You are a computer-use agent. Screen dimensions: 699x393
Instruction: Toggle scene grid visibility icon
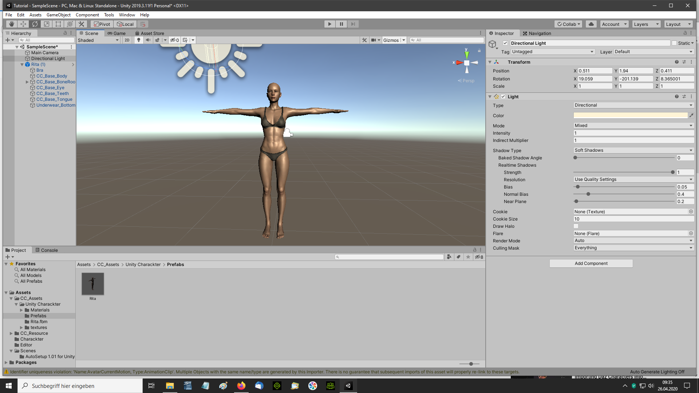[x=185, y=40]
